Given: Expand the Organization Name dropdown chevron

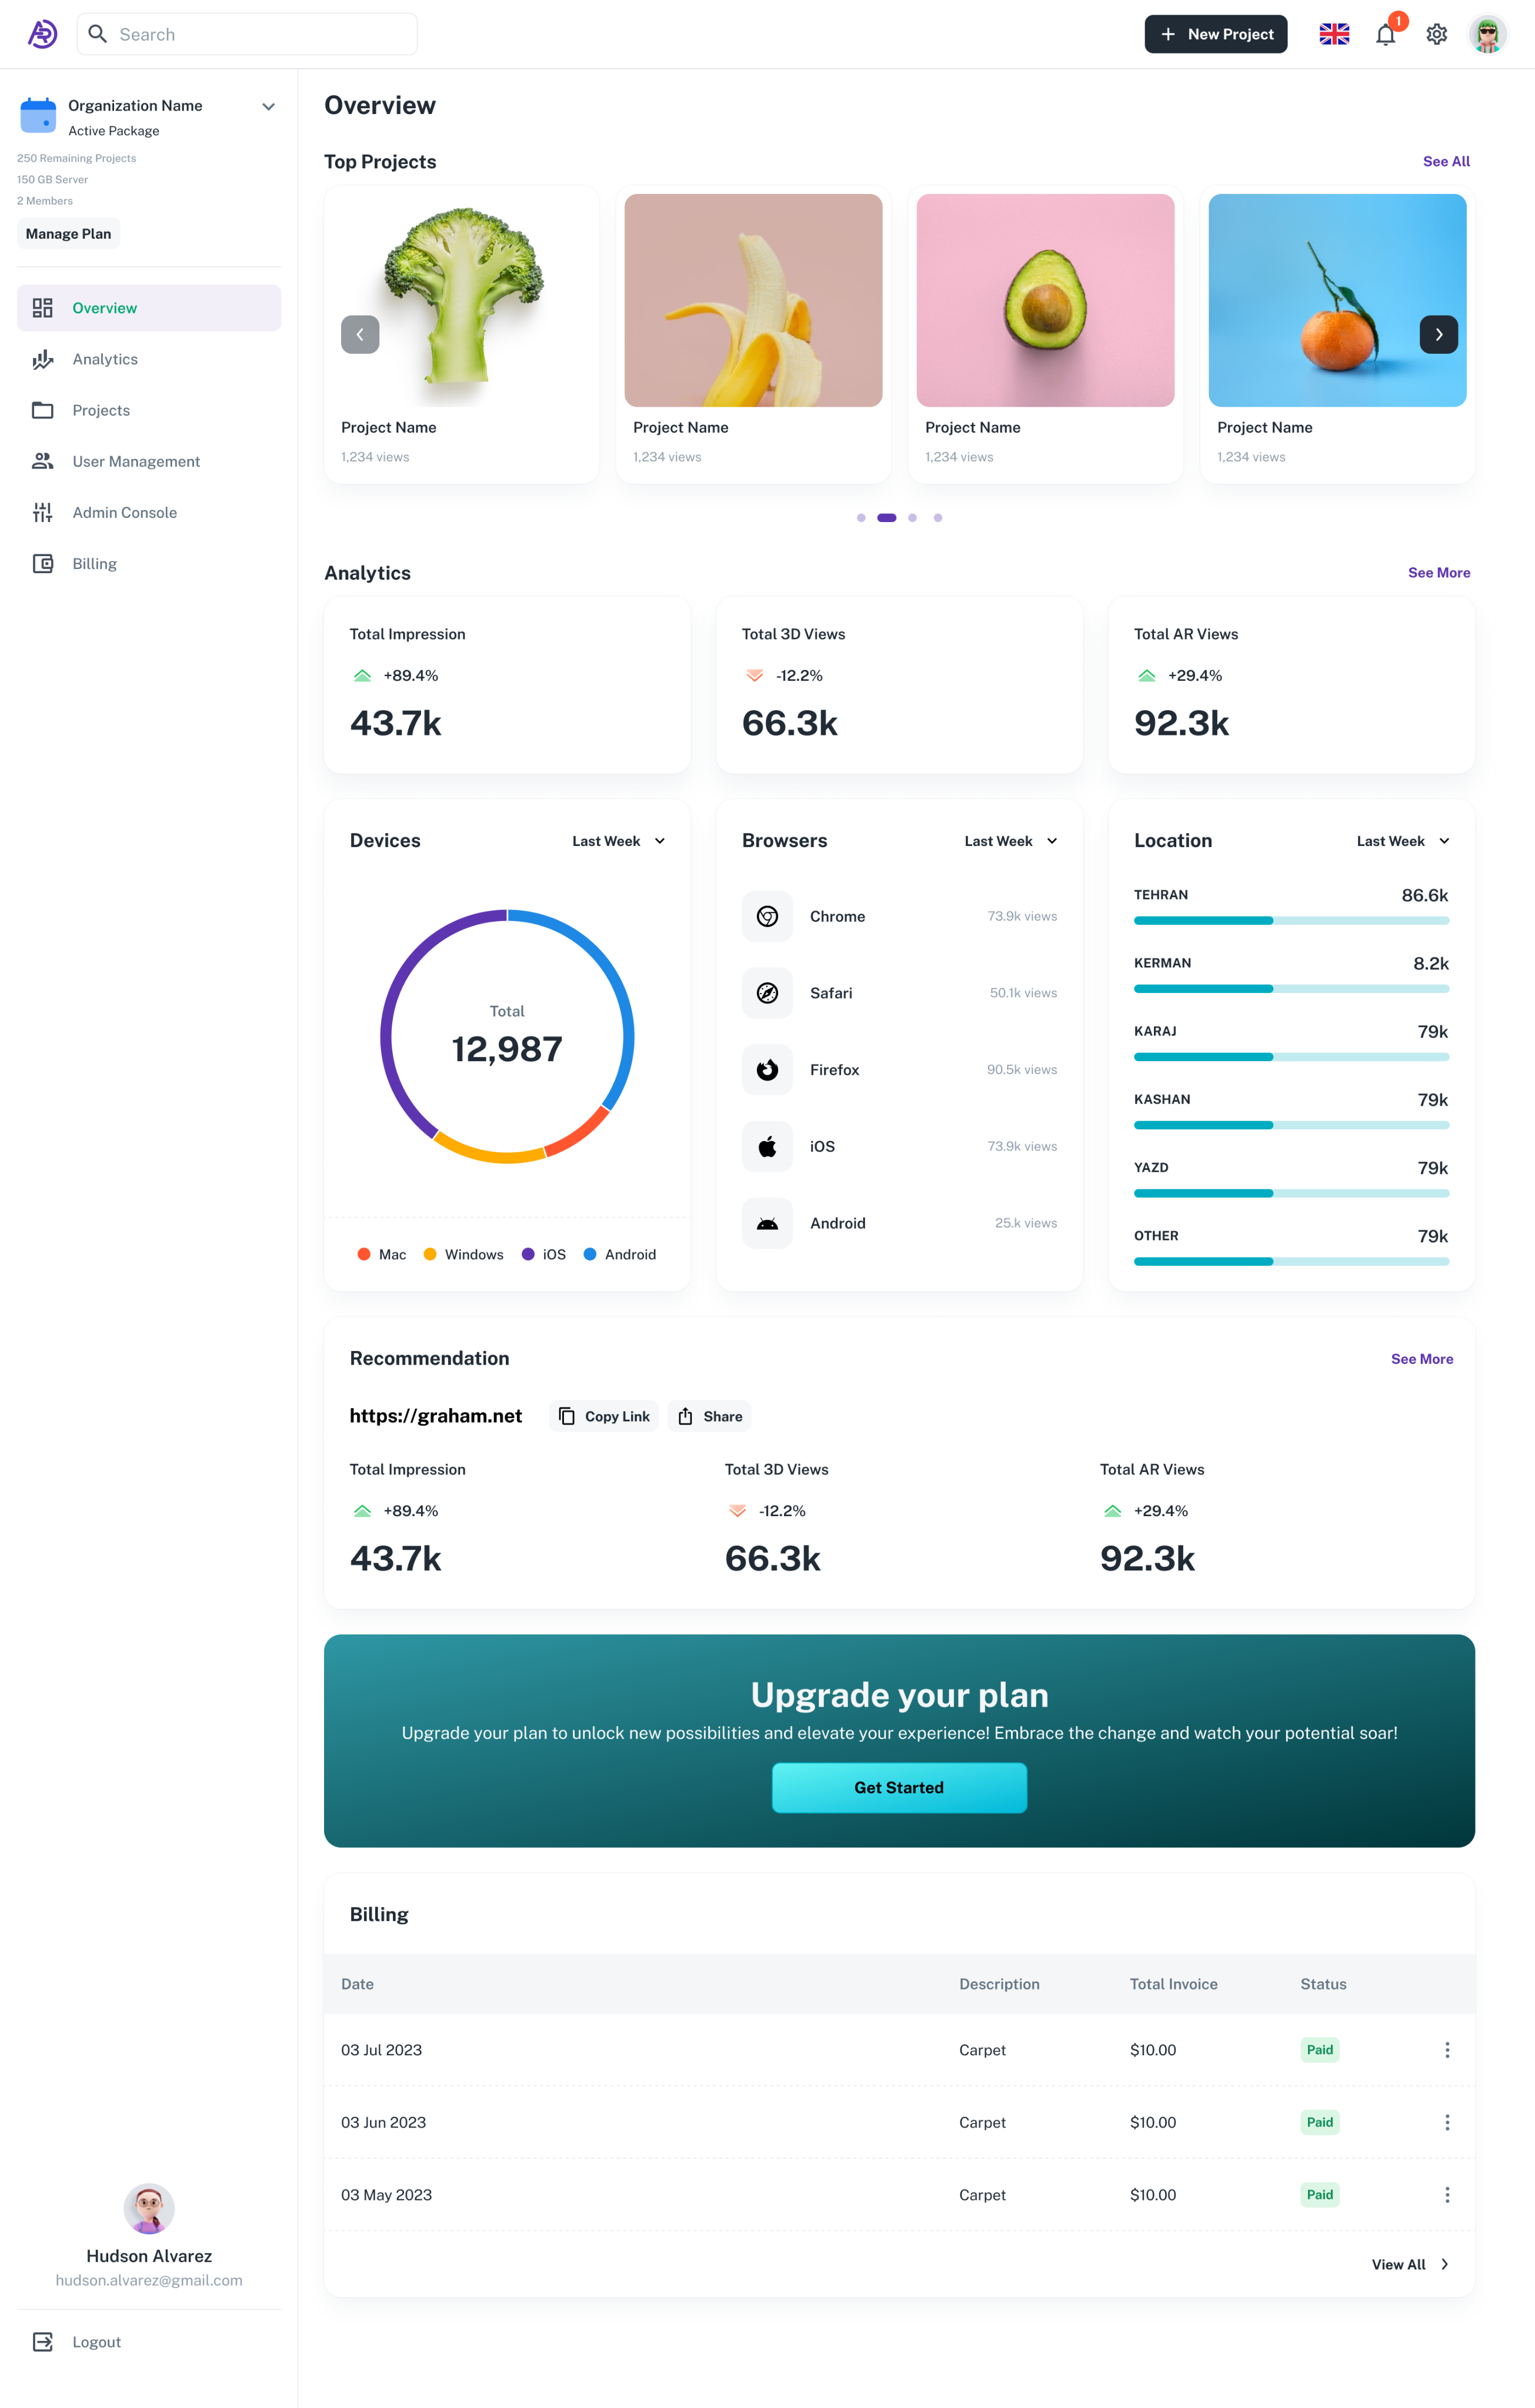Looking at the screenshot, I should [268, 107].
